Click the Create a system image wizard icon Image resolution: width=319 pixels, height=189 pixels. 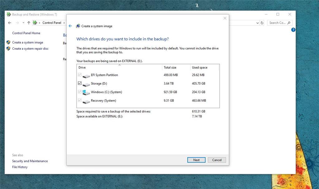click(78, 26)
